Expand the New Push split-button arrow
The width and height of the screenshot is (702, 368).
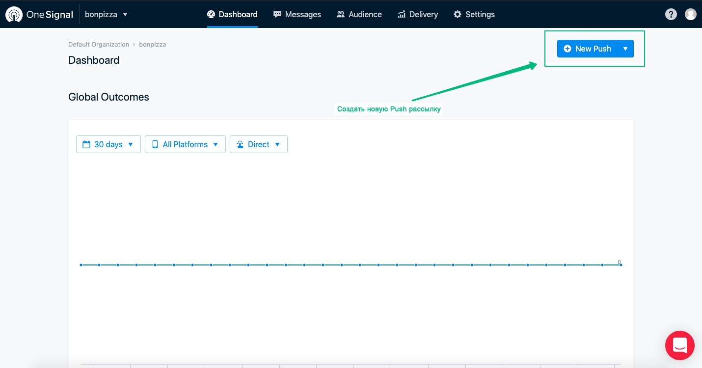point(625,49)
